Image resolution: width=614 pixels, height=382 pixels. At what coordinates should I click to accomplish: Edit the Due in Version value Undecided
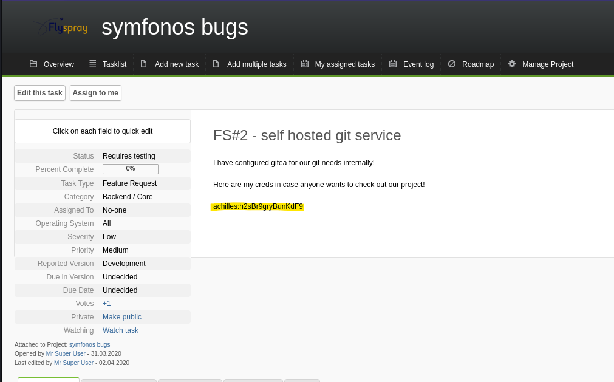120,277
